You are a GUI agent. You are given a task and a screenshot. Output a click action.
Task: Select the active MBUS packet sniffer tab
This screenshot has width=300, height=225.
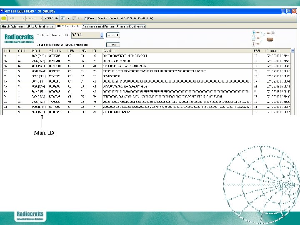(x=68, y=26)
